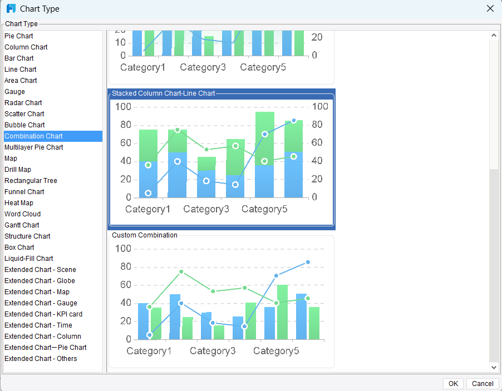The image size is (502, 391).
Task: Choose Bubble Chart type
Action: click(53, 125)
